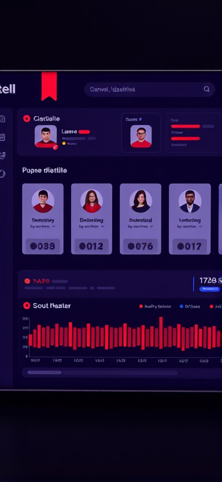The image size is (222, 482).
Task: Click the red badge on profile avatar
Action: pos(55,147)
